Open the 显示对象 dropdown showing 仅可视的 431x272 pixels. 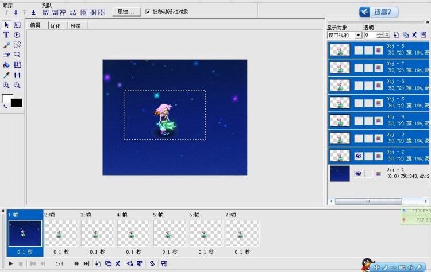tap(344, 35)
